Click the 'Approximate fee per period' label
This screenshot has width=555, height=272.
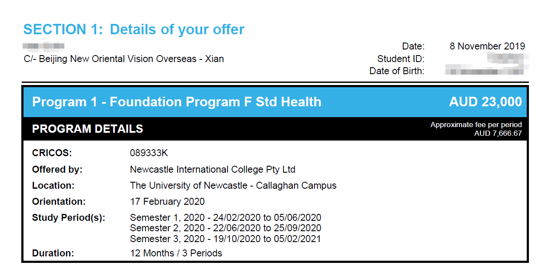point(476,125)
